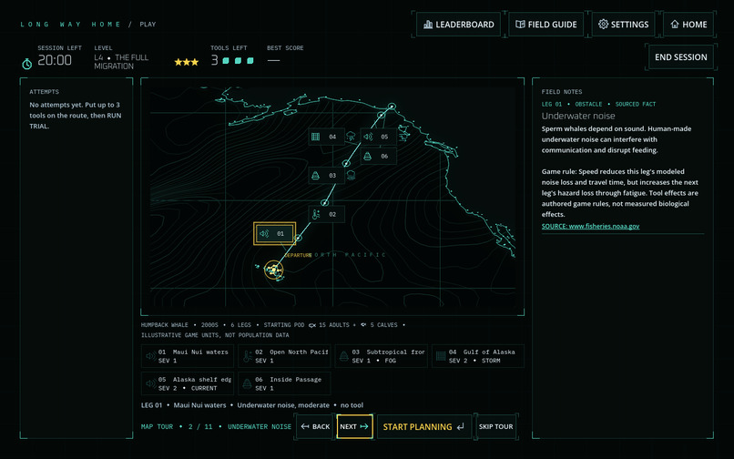Click the adult whale icon near 15 ADULTS

click(x=312, y=325)
